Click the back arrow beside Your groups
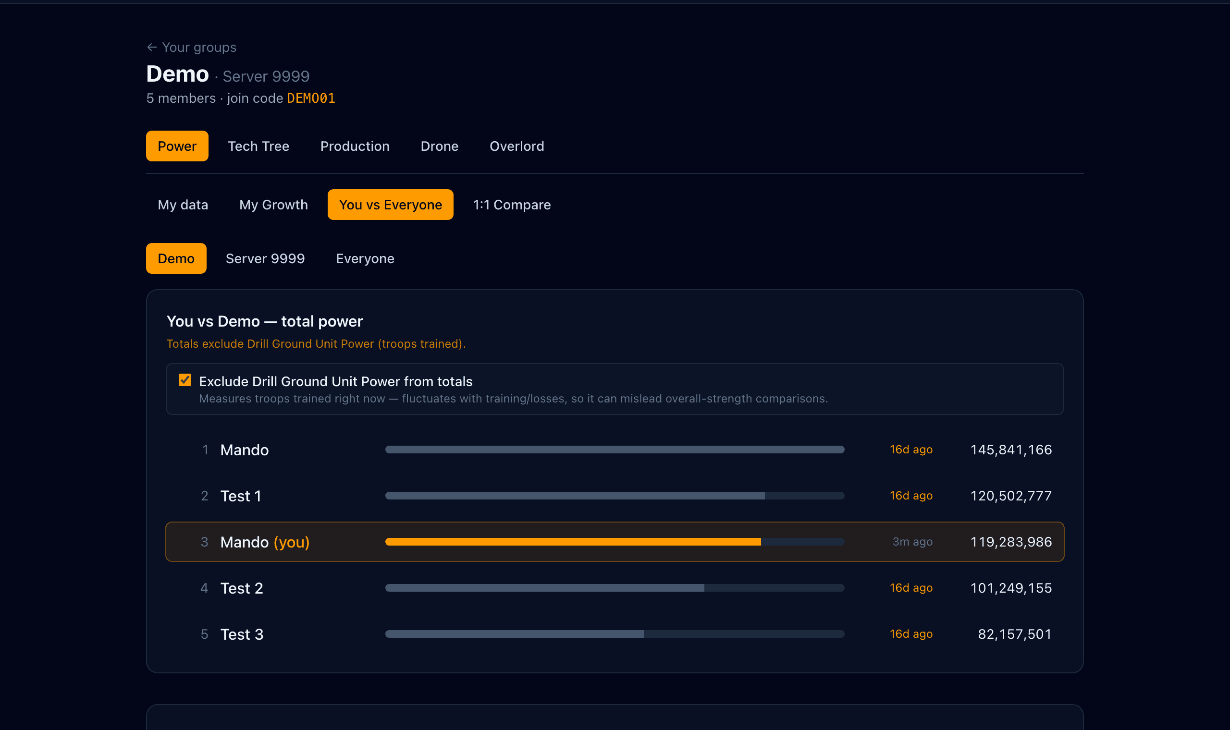Viewport: 1230px width, 730px height. tap(151, 47)
